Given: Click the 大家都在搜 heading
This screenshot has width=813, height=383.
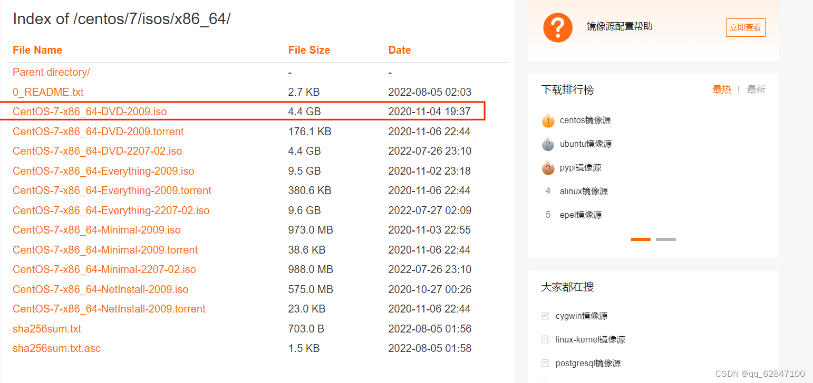Looking at the screenshot, I should click(567, 287).
